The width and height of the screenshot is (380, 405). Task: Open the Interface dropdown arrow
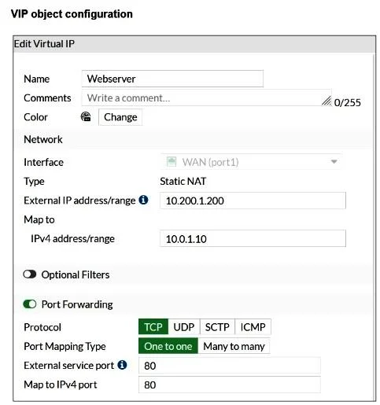point(334,162)
